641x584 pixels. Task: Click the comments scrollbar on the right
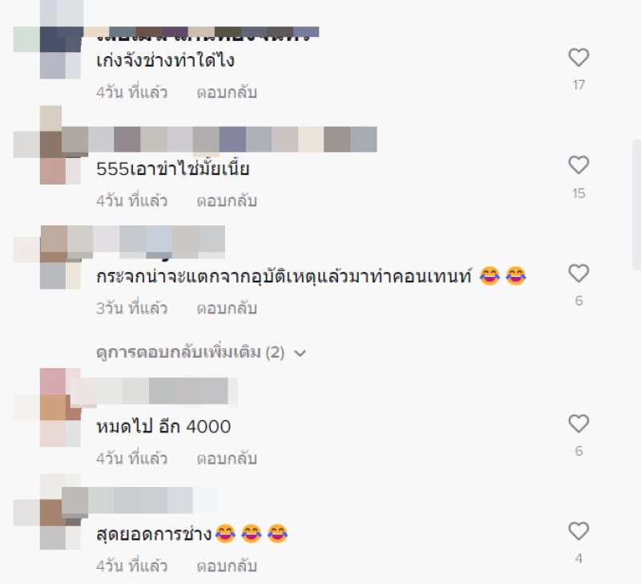click(636, 205)
